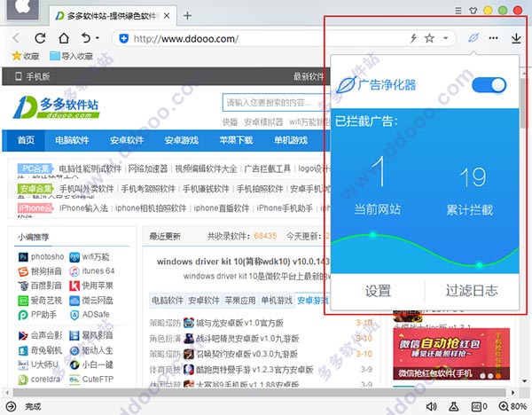Bookmark page with the star icon

429,38
